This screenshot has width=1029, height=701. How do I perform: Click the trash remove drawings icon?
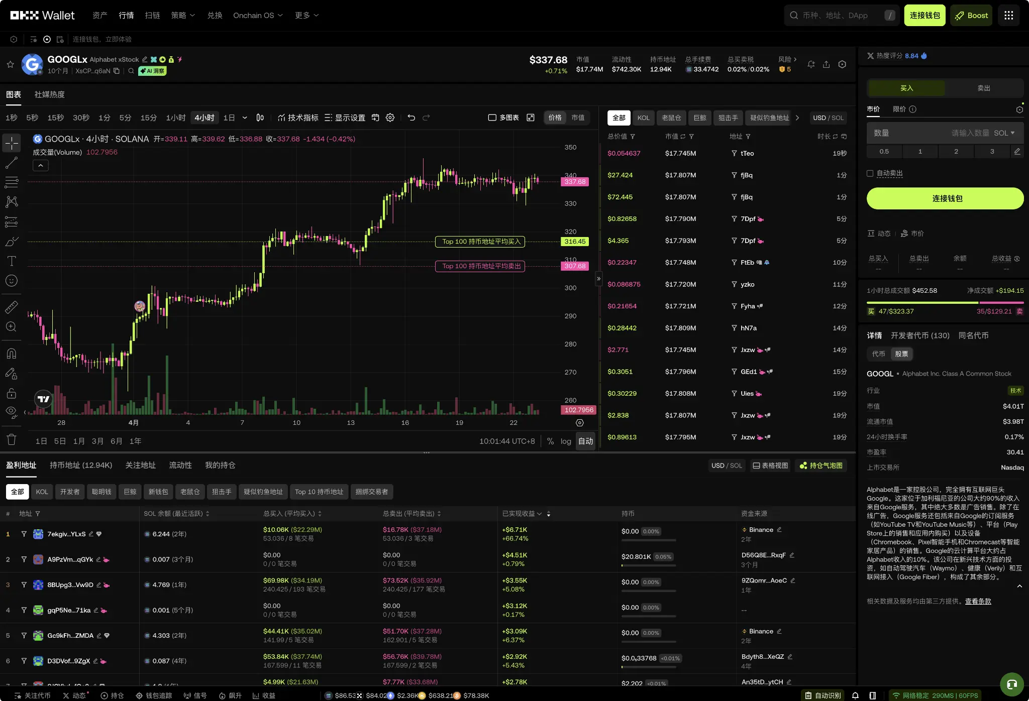pos(11,440)
